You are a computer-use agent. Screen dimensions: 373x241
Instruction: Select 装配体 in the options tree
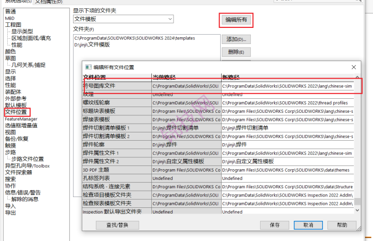[13, 92]
